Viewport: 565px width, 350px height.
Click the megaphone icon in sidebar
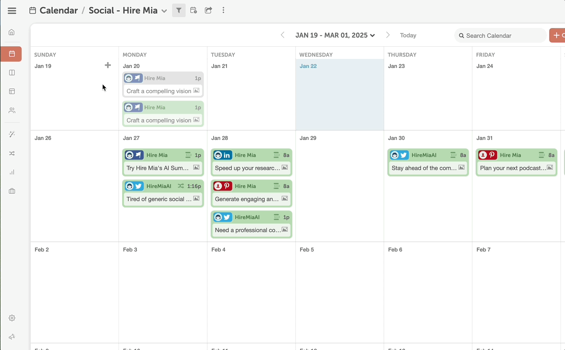coord(12,337)
